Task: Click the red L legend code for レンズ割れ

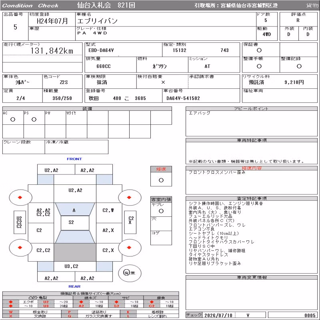Action: 128,316
